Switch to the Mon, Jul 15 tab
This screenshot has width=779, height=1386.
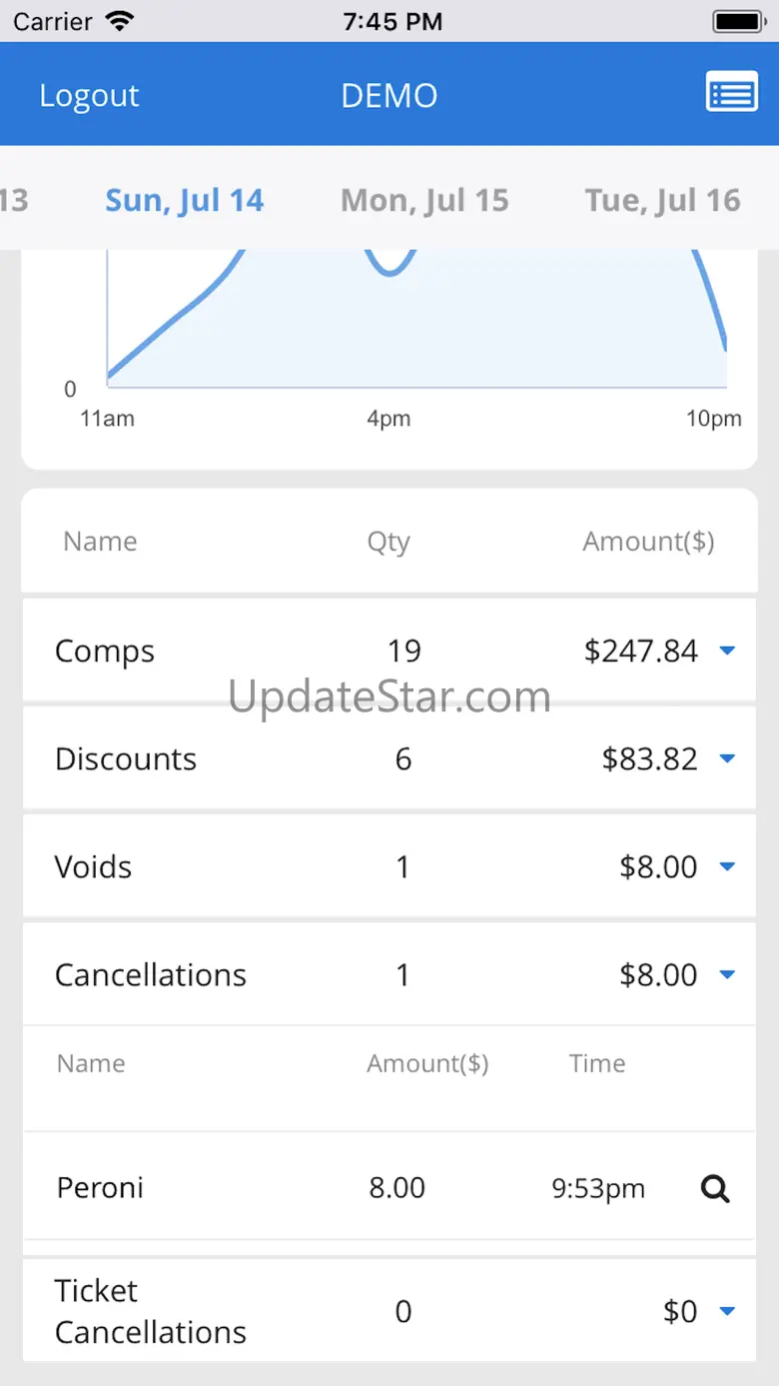click(424, 201)
